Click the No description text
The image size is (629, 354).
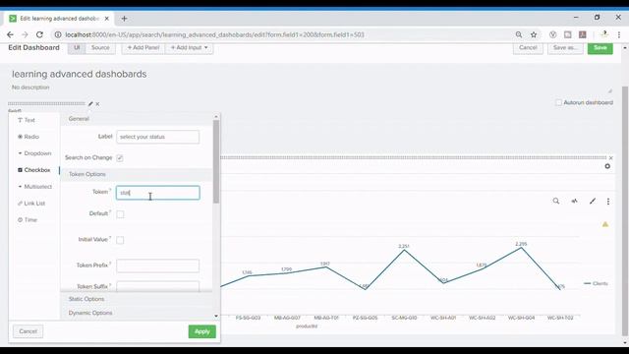30,88
